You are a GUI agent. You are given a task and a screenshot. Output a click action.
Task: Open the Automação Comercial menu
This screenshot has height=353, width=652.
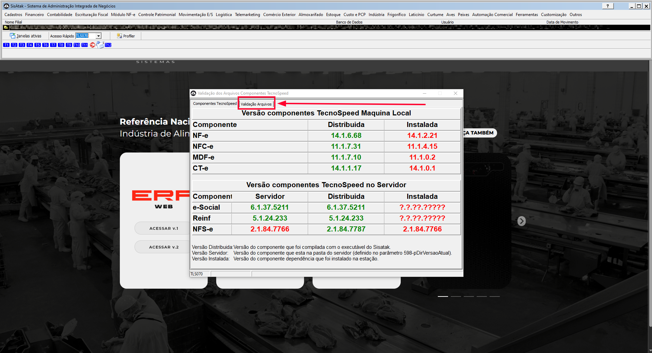492,15
